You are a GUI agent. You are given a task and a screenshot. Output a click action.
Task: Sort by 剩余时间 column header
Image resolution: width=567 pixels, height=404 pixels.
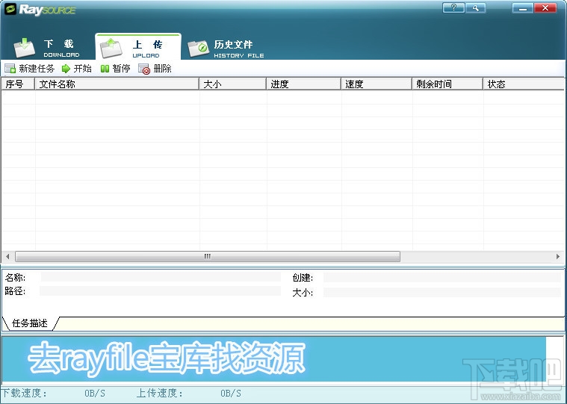[447, 84]
